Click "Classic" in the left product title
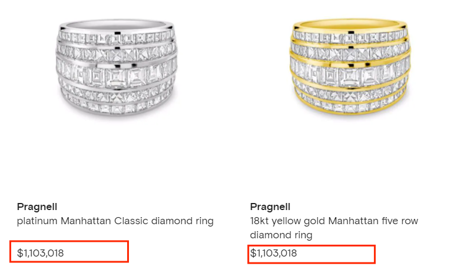This screenshot has height=273, width=461. (124, 221)
